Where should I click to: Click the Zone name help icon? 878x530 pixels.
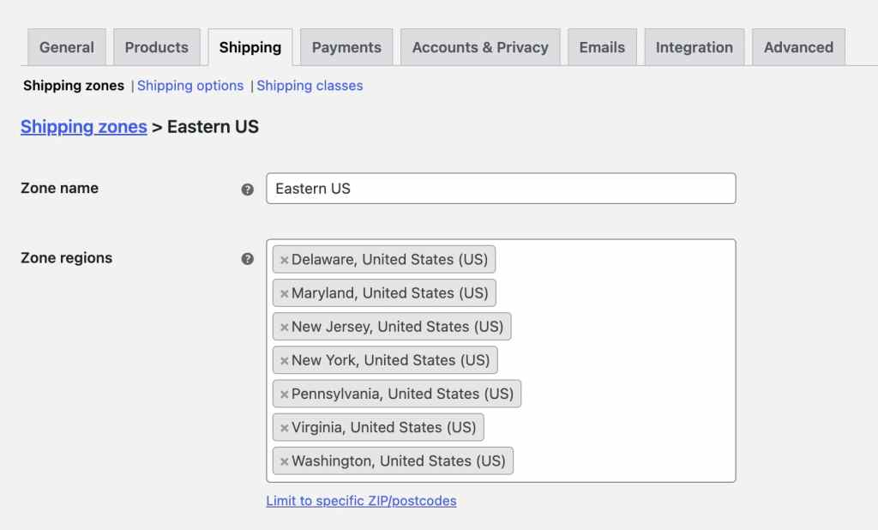click(248, 190)
